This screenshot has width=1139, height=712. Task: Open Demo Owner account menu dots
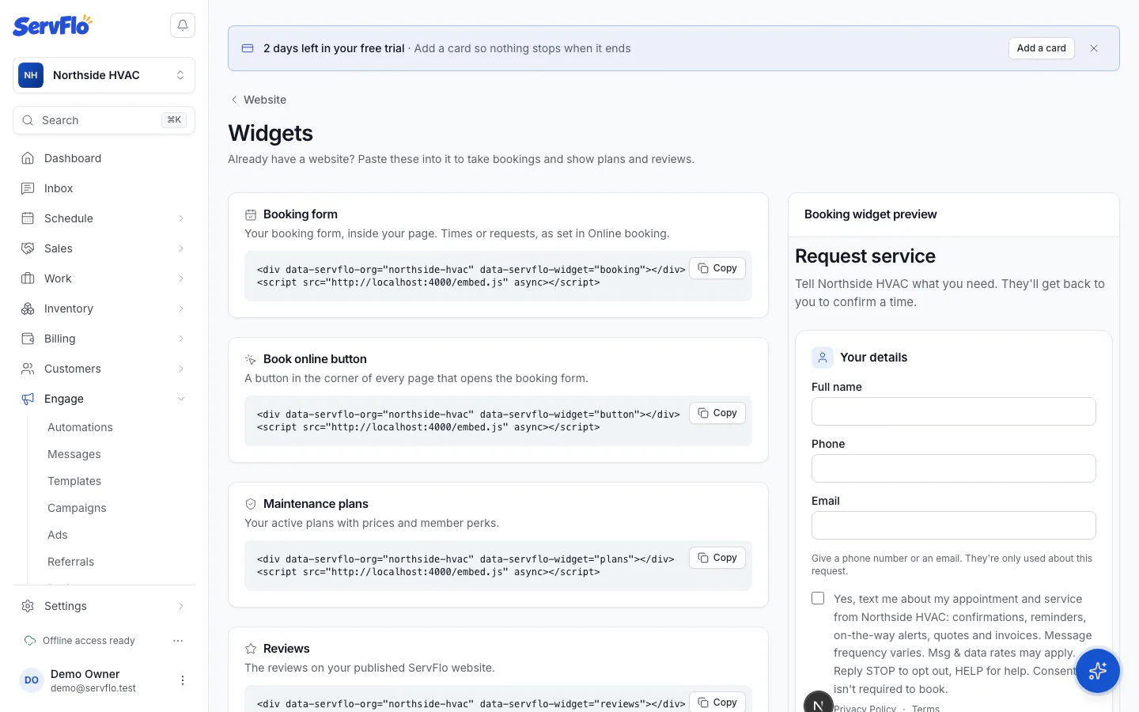183,680
